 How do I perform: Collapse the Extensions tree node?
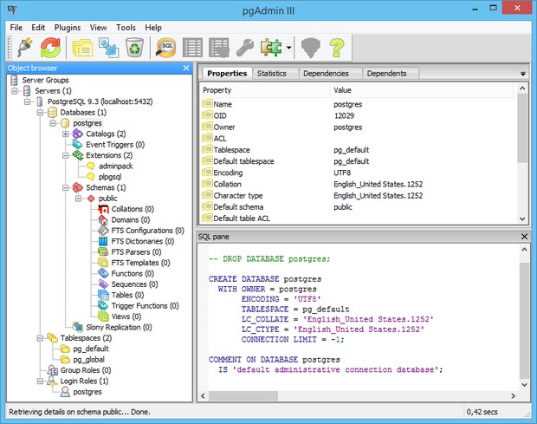pos(65,155)
